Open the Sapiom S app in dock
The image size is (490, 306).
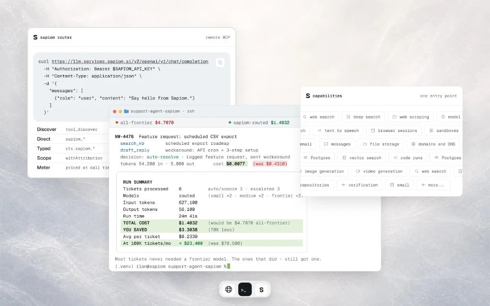tap(261, 289)
